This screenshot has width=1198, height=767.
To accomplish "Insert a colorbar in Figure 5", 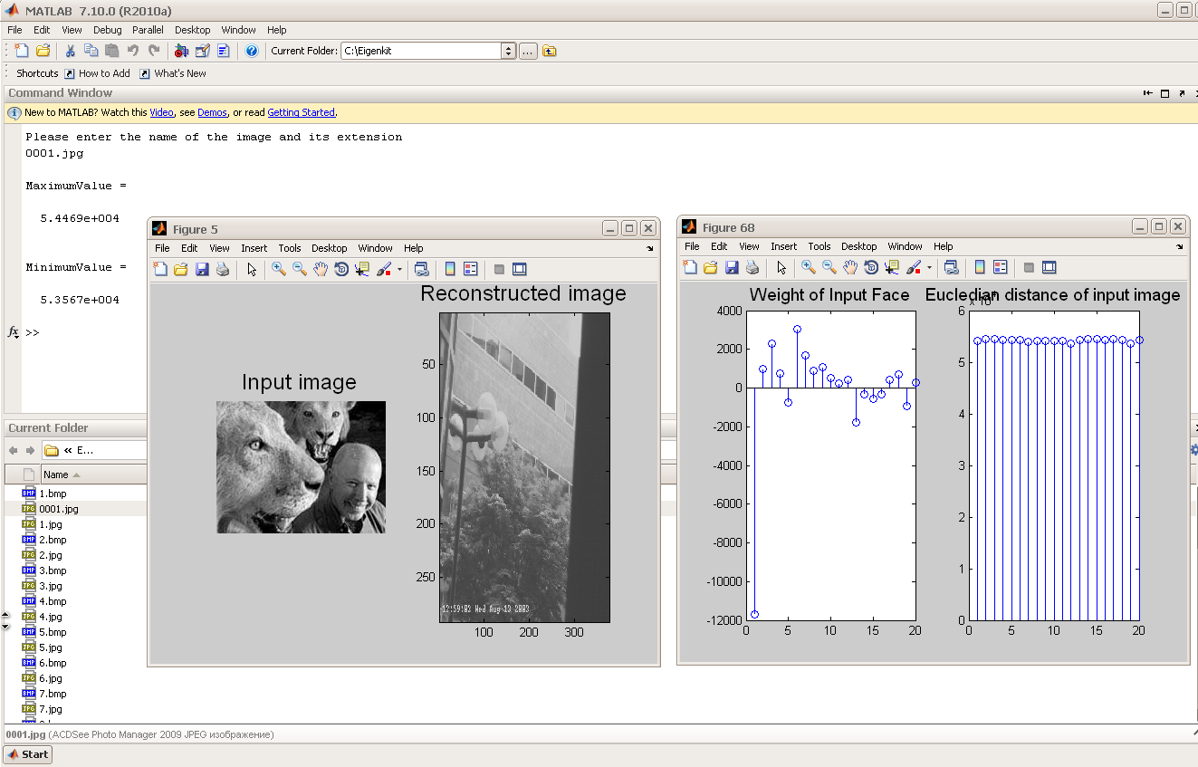I will (x=450, y=269).
